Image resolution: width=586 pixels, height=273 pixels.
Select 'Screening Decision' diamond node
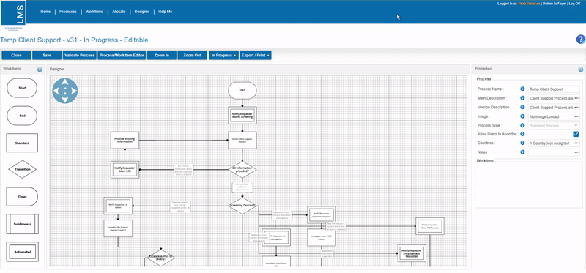coord(242,206)
